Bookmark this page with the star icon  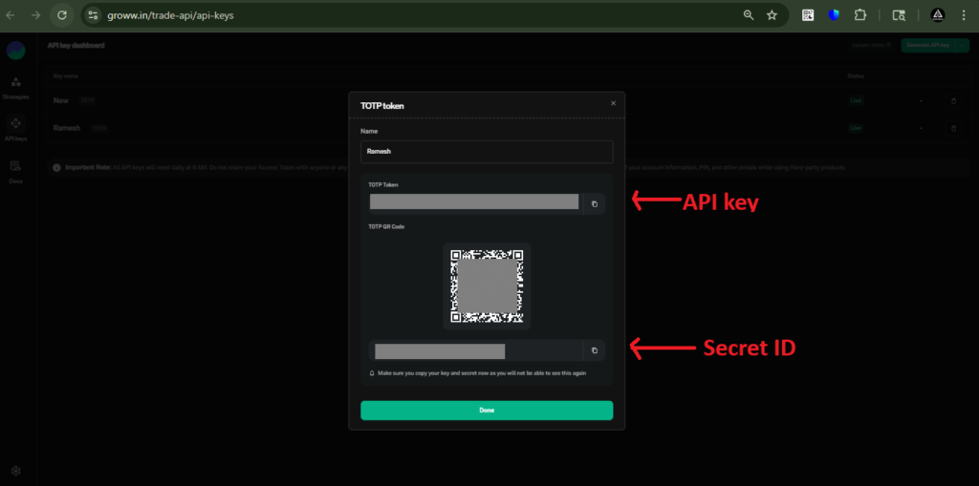click(x=772, y=15)
